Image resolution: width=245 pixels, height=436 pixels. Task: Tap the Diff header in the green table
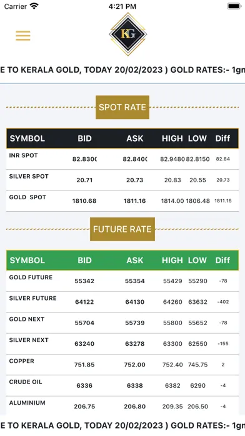[222, 260]
